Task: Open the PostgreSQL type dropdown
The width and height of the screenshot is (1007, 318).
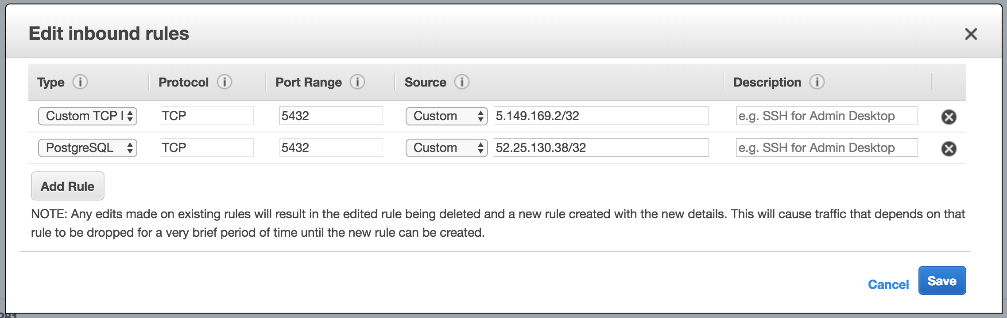Action: 88,148
